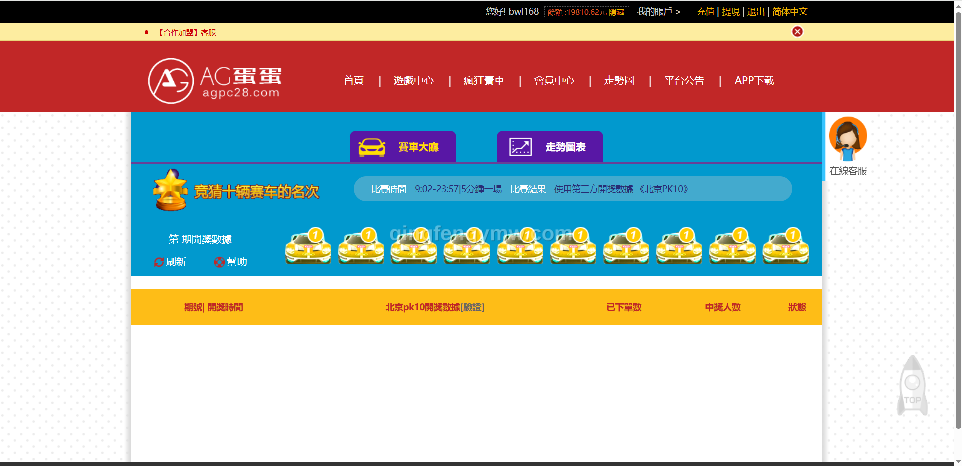This screenshot has height=466, width=962.
Task: Open 遊戲中心 in the navigation menu
Action: pos(413,81)
